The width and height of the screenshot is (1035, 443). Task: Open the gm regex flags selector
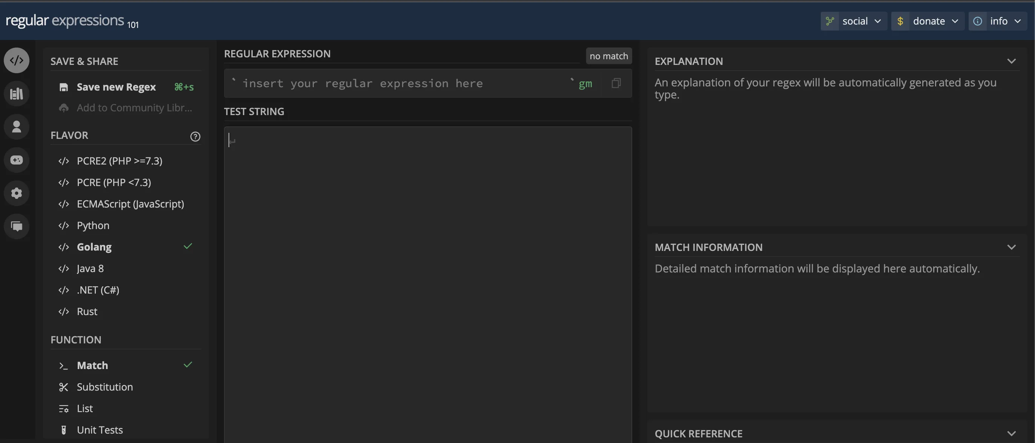(x=585, y=84)
